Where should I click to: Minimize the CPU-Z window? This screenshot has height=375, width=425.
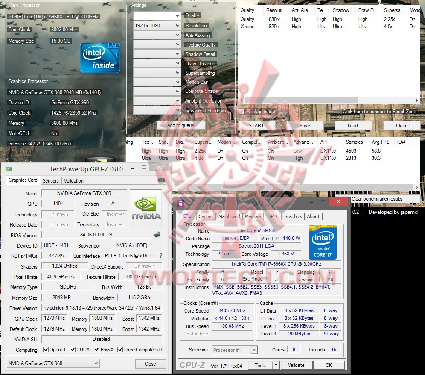pos(311,202)
